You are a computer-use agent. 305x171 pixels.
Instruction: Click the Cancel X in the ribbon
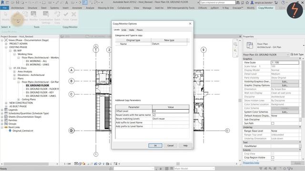point(73,16)
